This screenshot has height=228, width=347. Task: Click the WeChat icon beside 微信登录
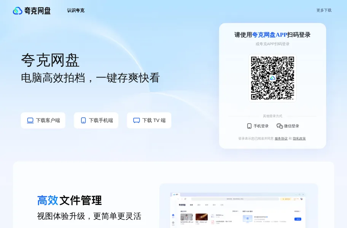coord(280,126)
